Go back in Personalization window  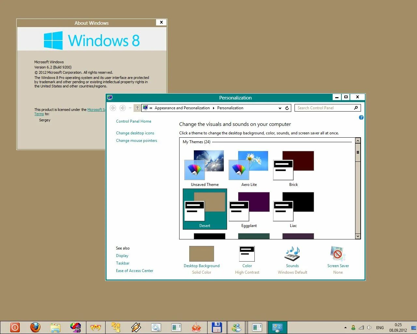point(113,108)
